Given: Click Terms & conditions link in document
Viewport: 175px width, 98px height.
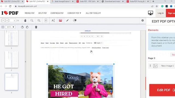Looking at the screenshot, I should [x=96, y=48].
